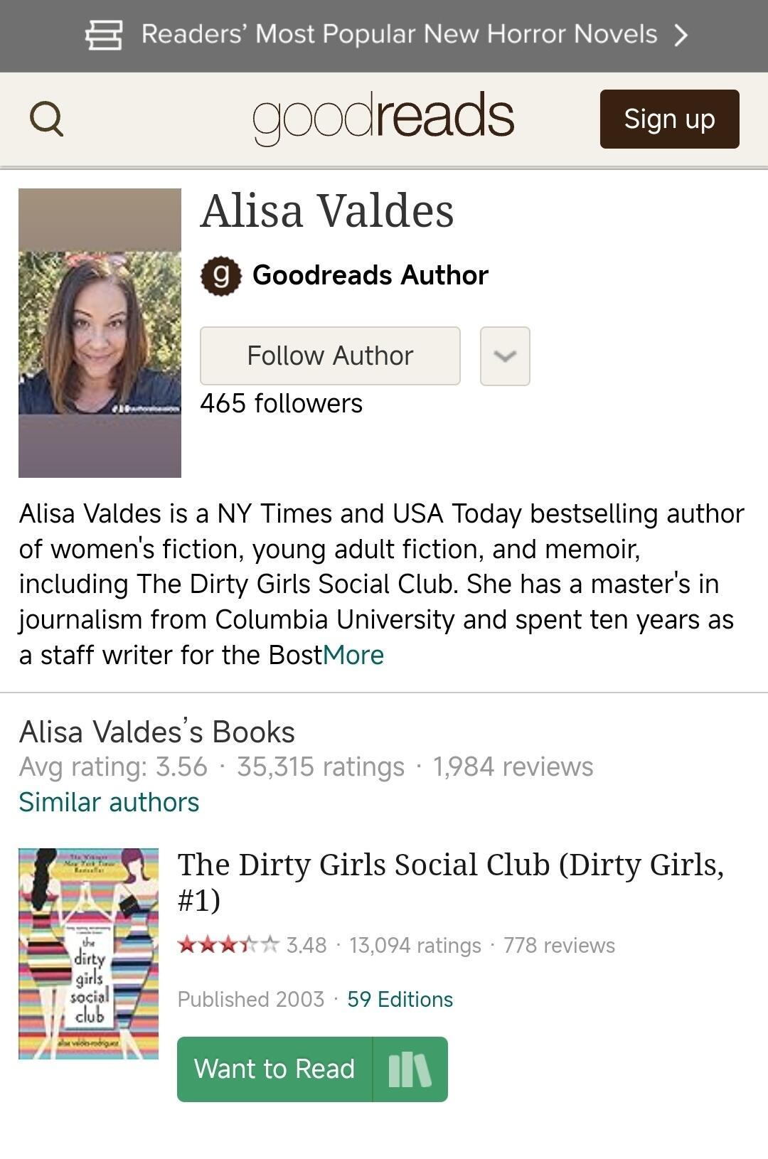Open search with the magnifier icon
This screenshot has height=1159, width=768.
[x=46, y=119]
